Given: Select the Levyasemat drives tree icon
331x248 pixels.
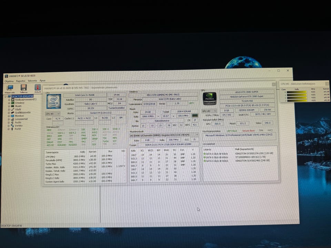Looking at the screenshot, I should point(13,119).
